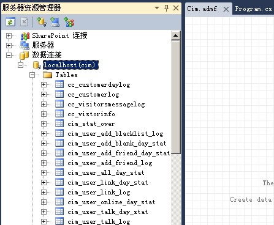Expand the cim_user_add_friend_log table

point(44,163)
